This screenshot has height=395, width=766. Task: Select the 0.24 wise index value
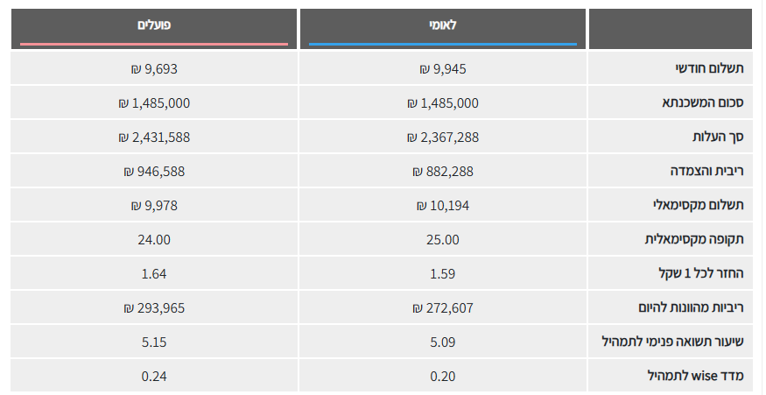click(154, 376)
